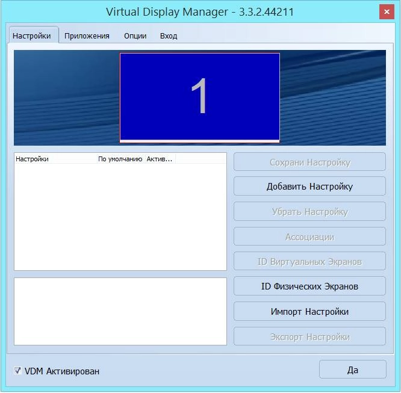
Task: Open the Приложения tab
Action: point(87,36)
